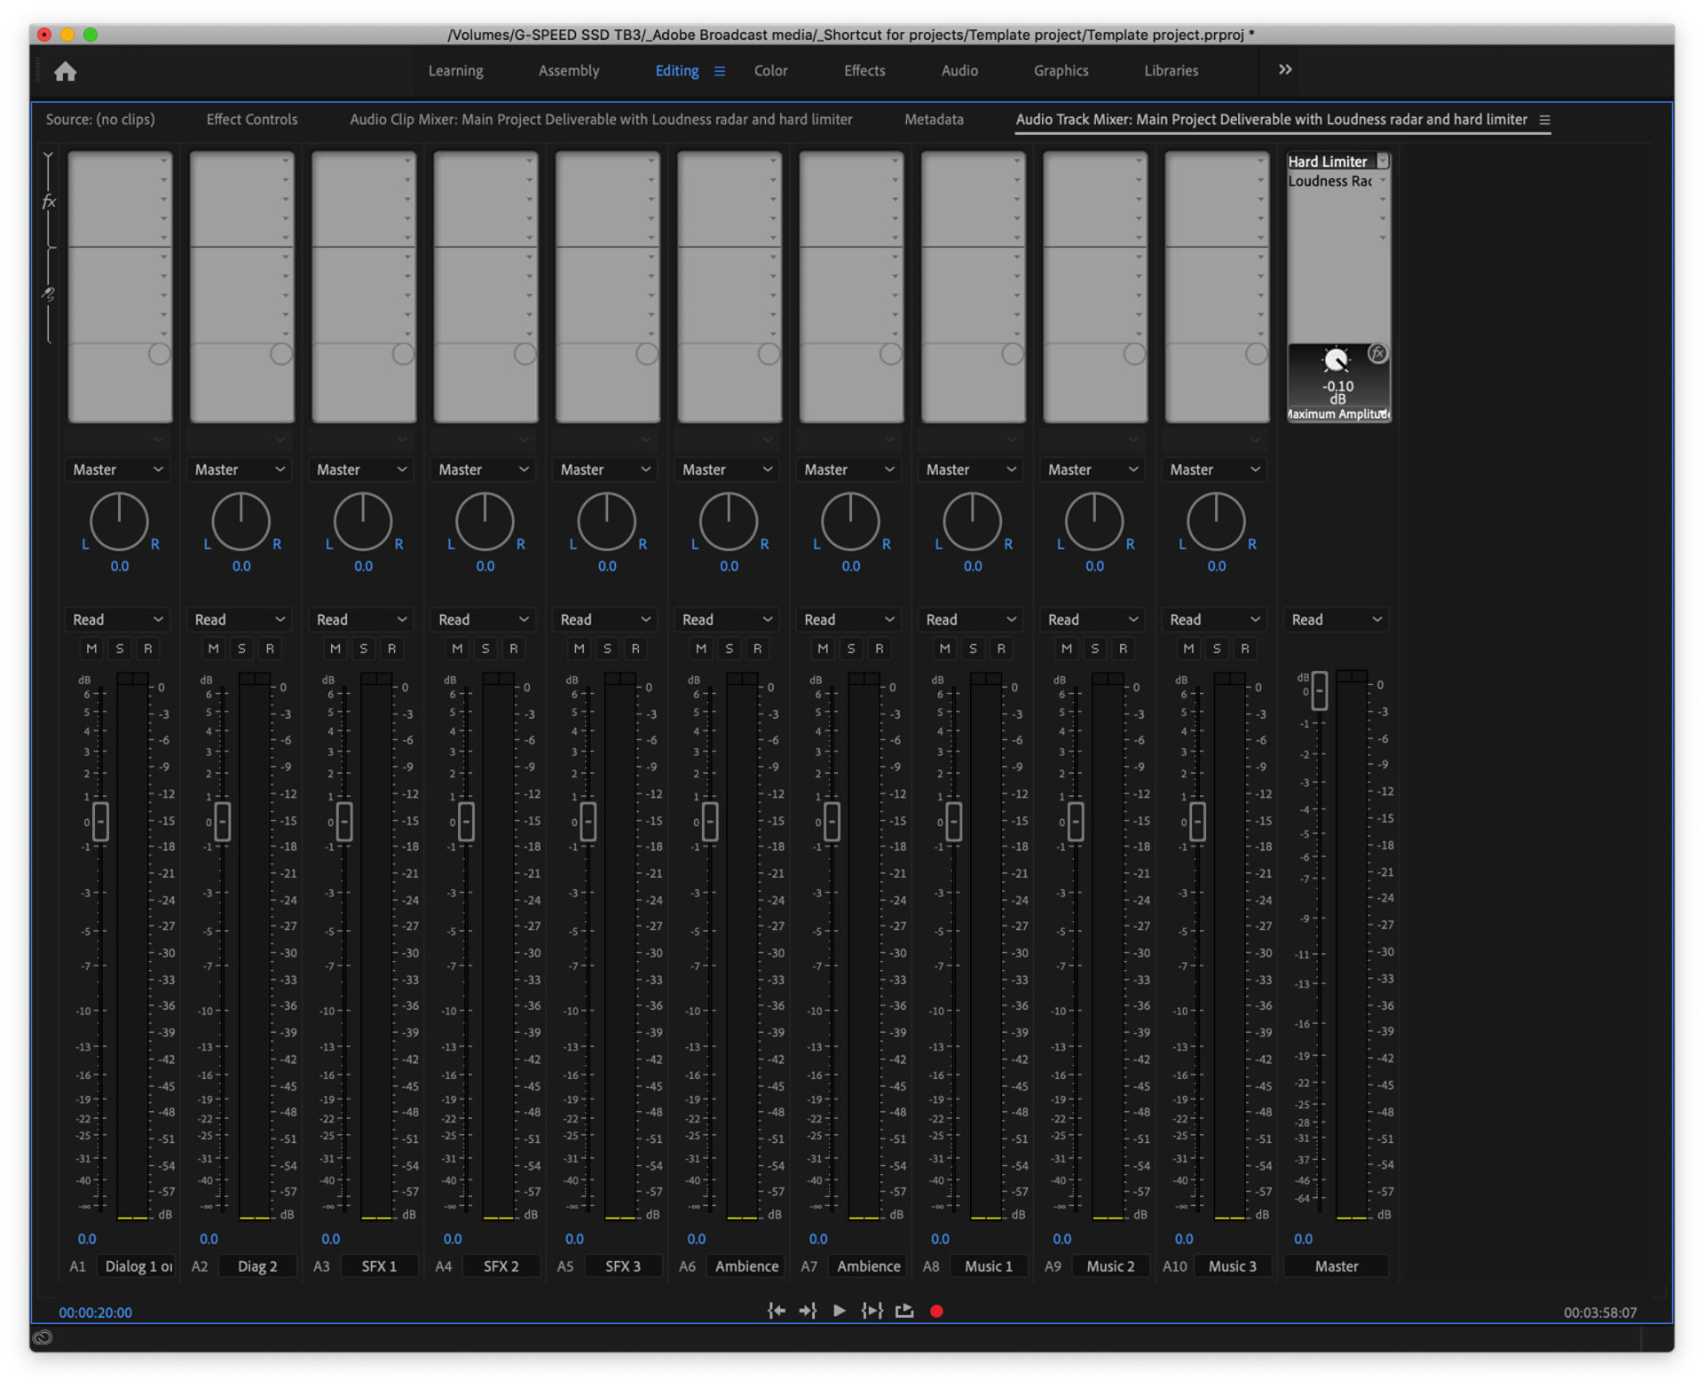Screen dimensions: 1704x1387
Task: Switch to the Effect Controls tab
Action: (x=251, y=119)
